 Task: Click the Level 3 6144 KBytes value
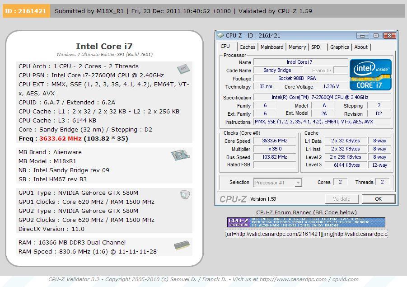coord(346,165)
